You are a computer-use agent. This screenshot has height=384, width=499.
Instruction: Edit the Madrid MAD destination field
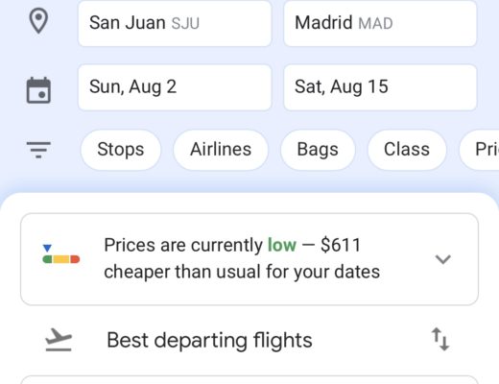coord(380,23)
